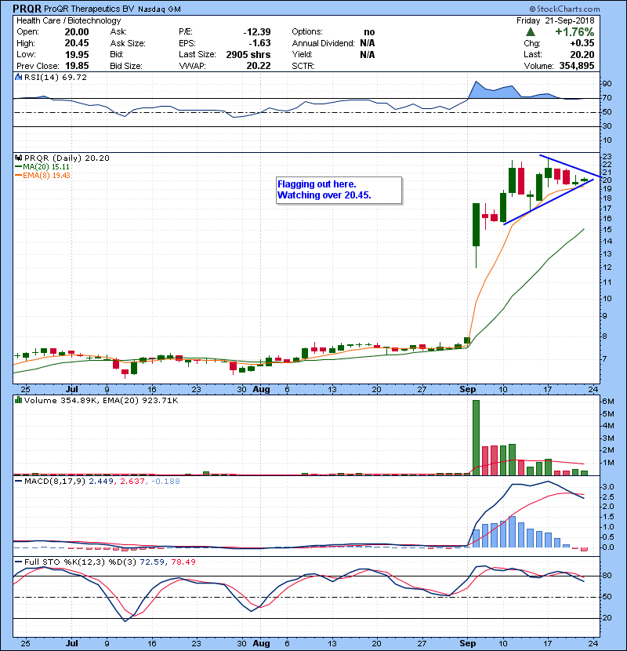Click the Ask Size label
Viewport: 627px width, 651px height.
(128, 43)
